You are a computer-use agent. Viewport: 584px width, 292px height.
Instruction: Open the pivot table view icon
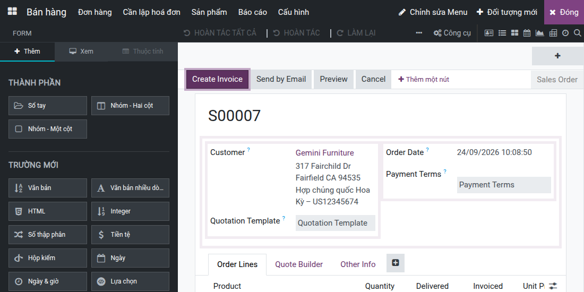553,33
